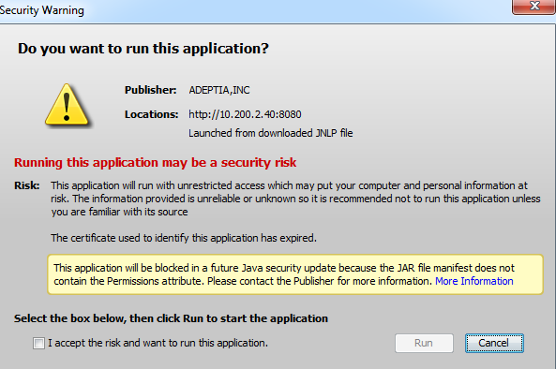Click the Run button
This screenshot has height=369, width=556.
coord(424,343)
